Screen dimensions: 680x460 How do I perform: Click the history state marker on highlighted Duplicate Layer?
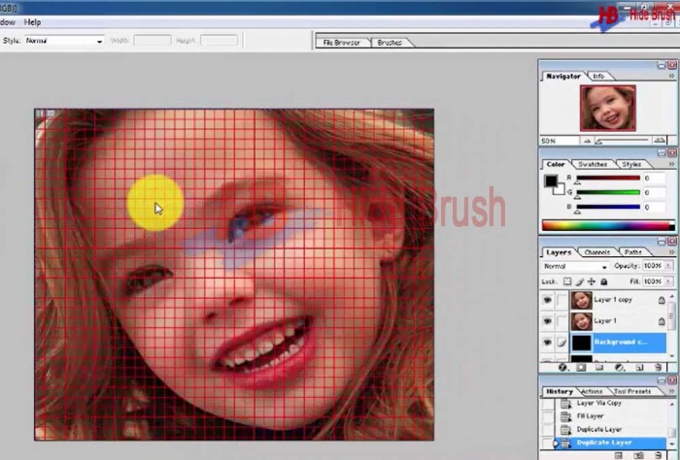point(556,444)
